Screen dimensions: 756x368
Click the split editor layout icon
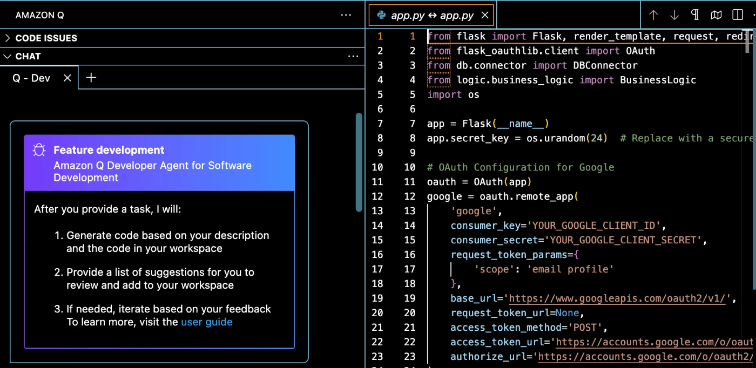pos(737,15)
